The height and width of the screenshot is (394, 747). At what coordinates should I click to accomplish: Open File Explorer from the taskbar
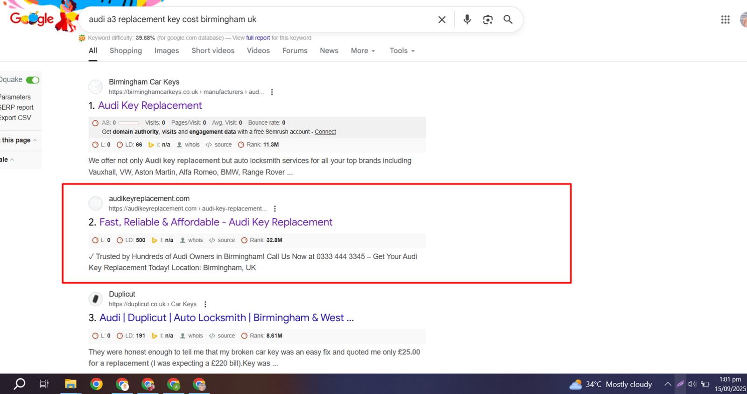tap(70, 384)
